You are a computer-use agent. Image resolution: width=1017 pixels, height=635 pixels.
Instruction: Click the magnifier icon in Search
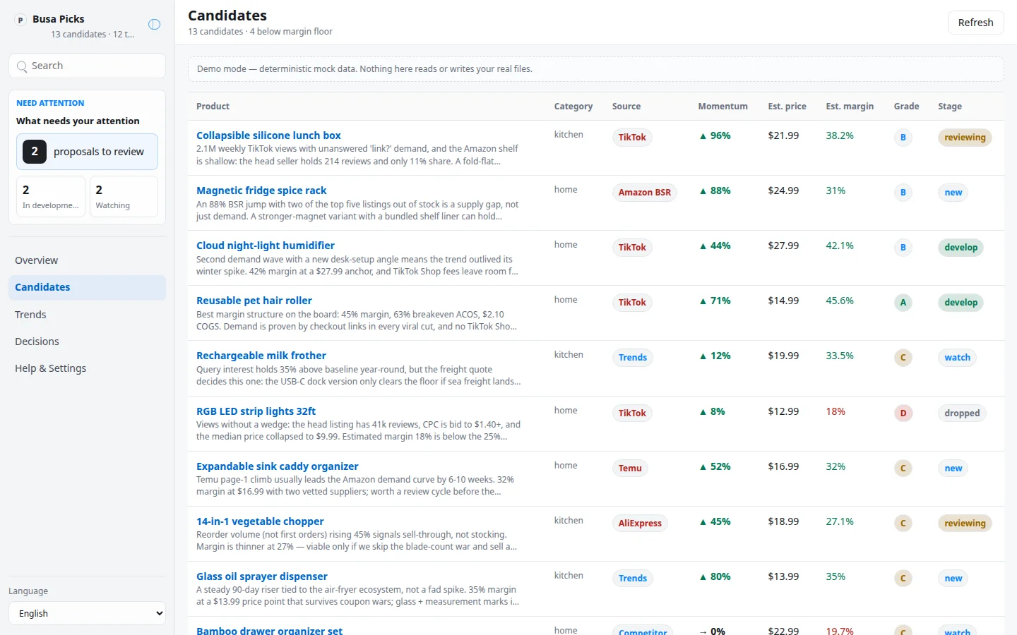[22, 66]
